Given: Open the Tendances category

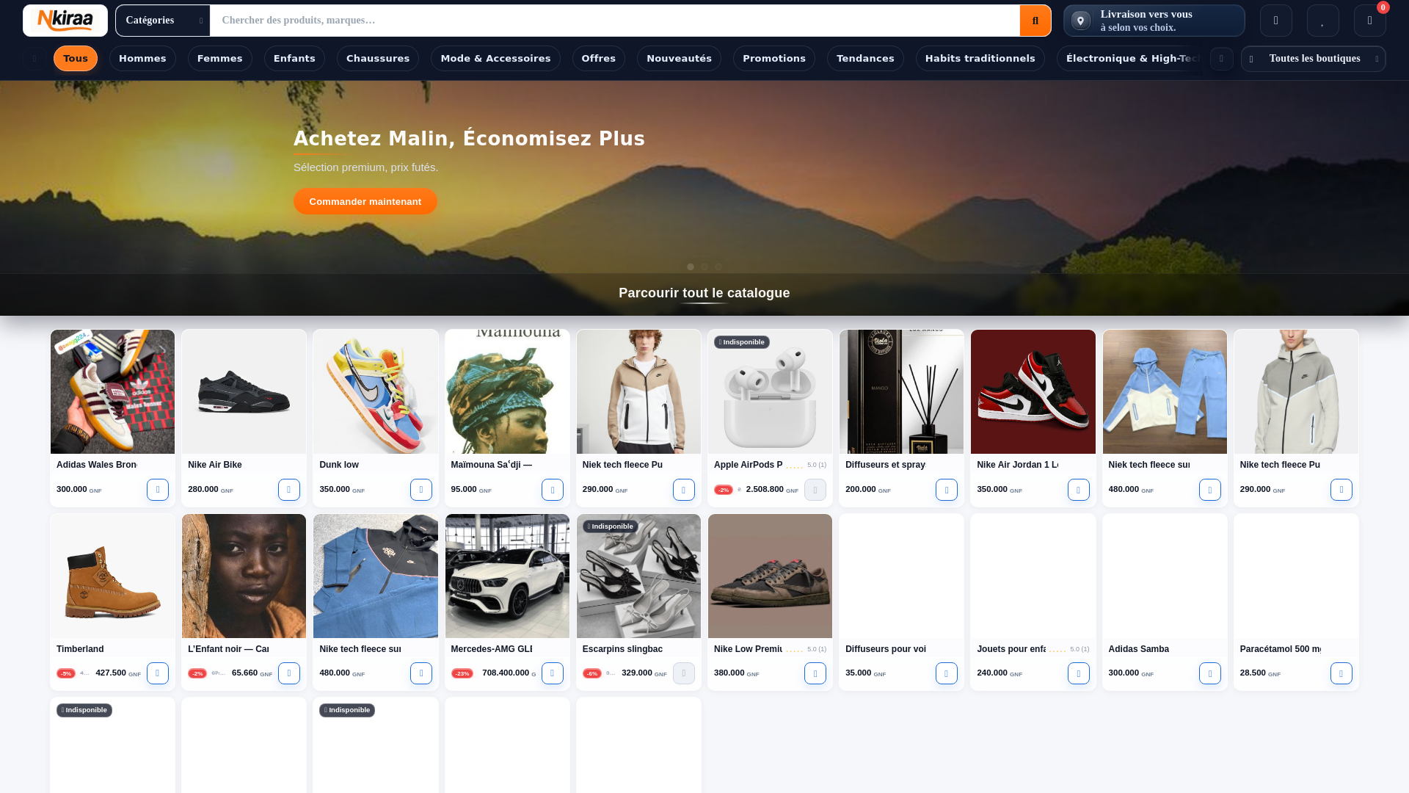Looking at the screenshot, I should click(865, 59).
